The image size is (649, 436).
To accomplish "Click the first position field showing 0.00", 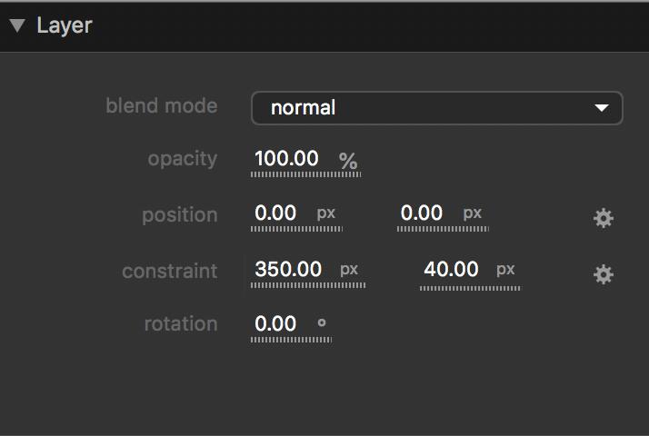I will pos(275,213).
